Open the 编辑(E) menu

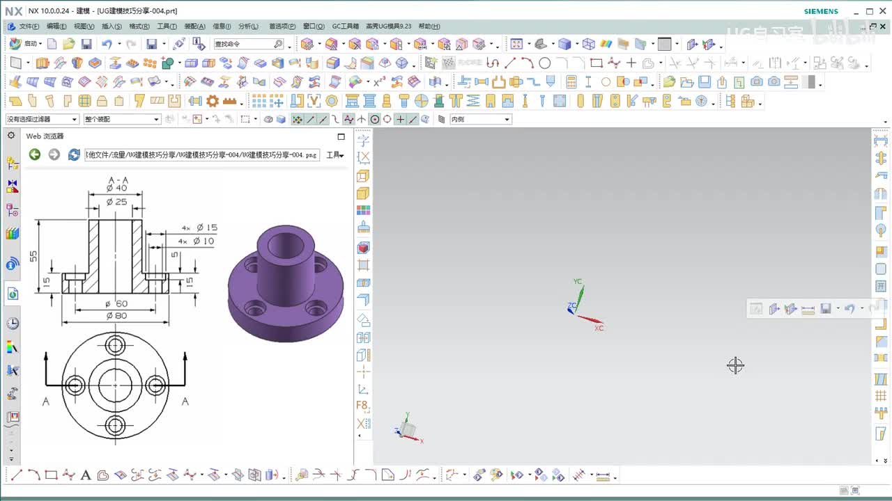click(x=56, y=26)
